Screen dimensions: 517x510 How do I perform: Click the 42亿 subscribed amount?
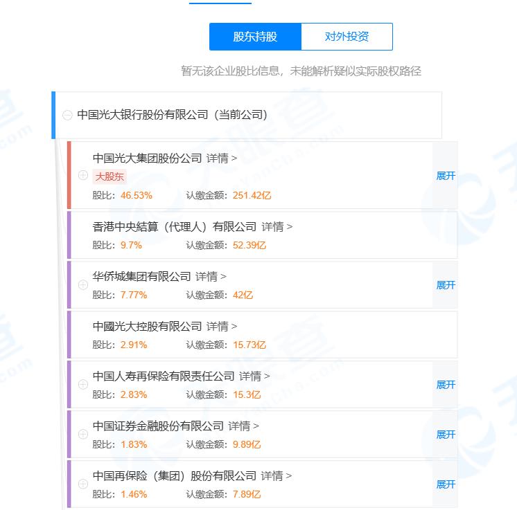pyautogui.click(x=243, y=295)
